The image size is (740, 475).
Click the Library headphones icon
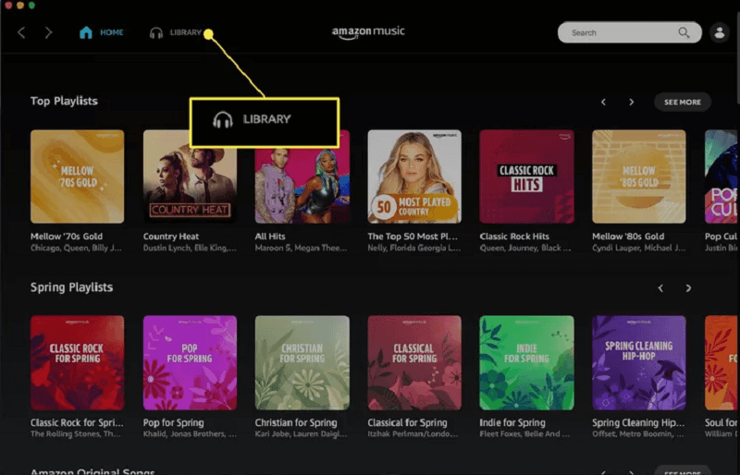pyautogui.click(x=156, y=33)
